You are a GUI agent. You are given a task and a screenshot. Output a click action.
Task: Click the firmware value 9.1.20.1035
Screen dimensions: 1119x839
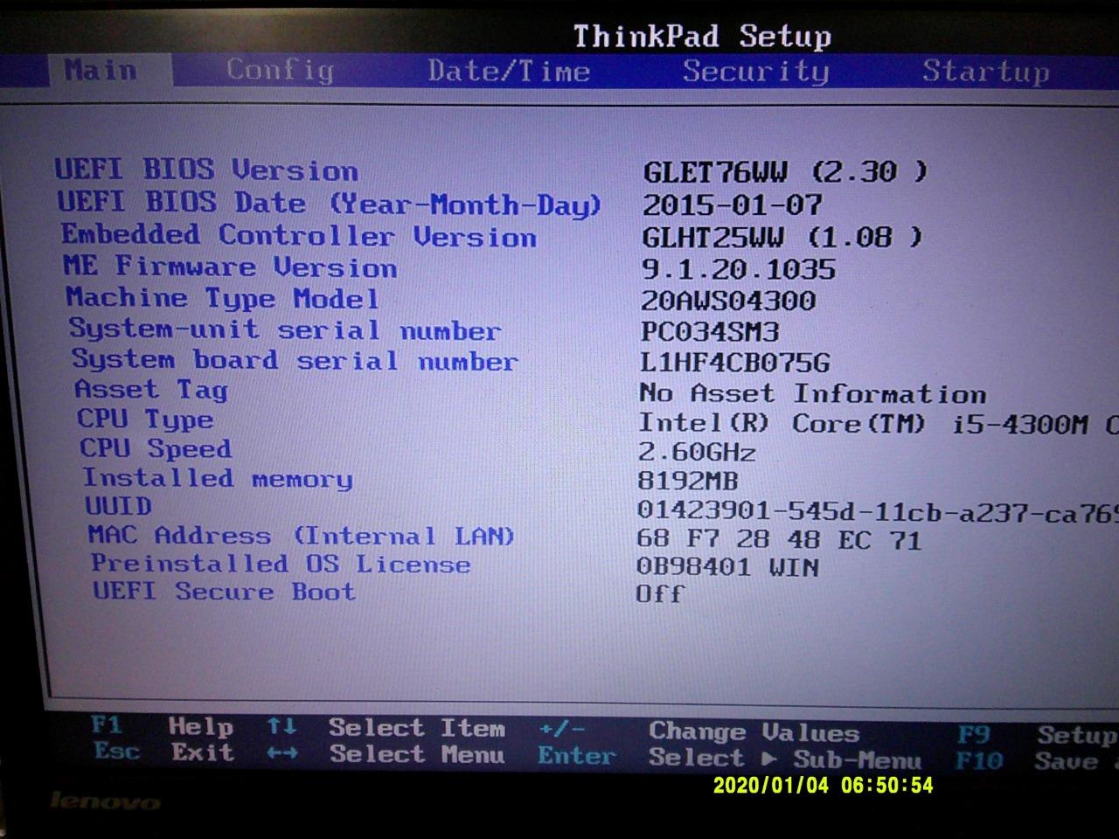(739, 268)
